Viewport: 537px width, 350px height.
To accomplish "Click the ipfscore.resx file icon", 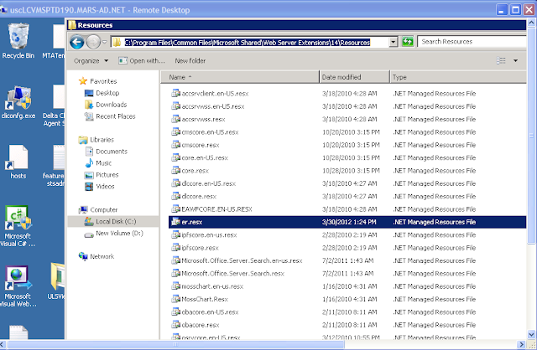I will [175, 248].
